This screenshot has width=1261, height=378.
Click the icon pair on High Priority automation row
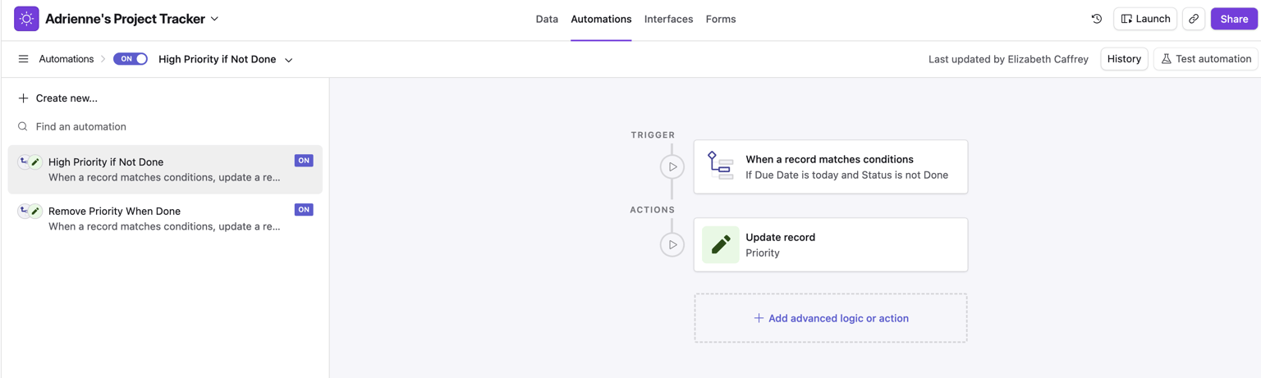[x=30, y=162]
